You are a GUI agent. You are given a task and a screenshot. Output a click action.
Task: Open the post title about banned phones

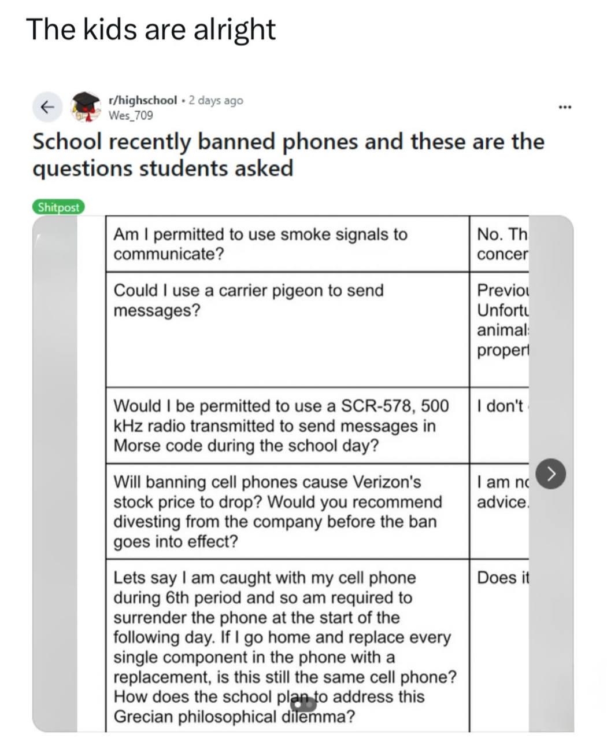pyautogui.click(x=288, y=155)
